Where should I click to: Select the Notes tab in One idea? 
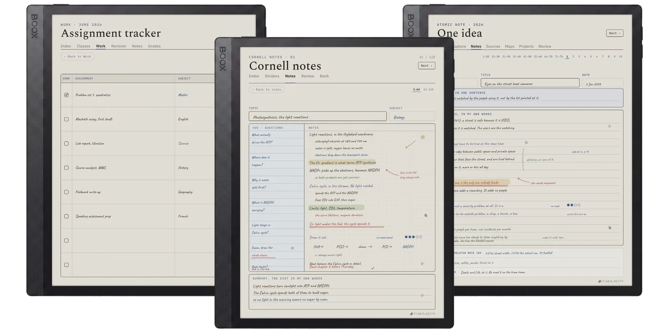click(476, 46)
